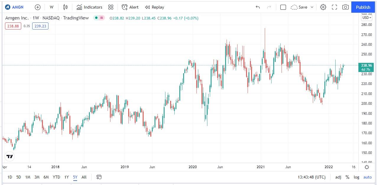377x185 pixels.
Task: Click the 200.00 price scale label
Action: coord(366,104)
